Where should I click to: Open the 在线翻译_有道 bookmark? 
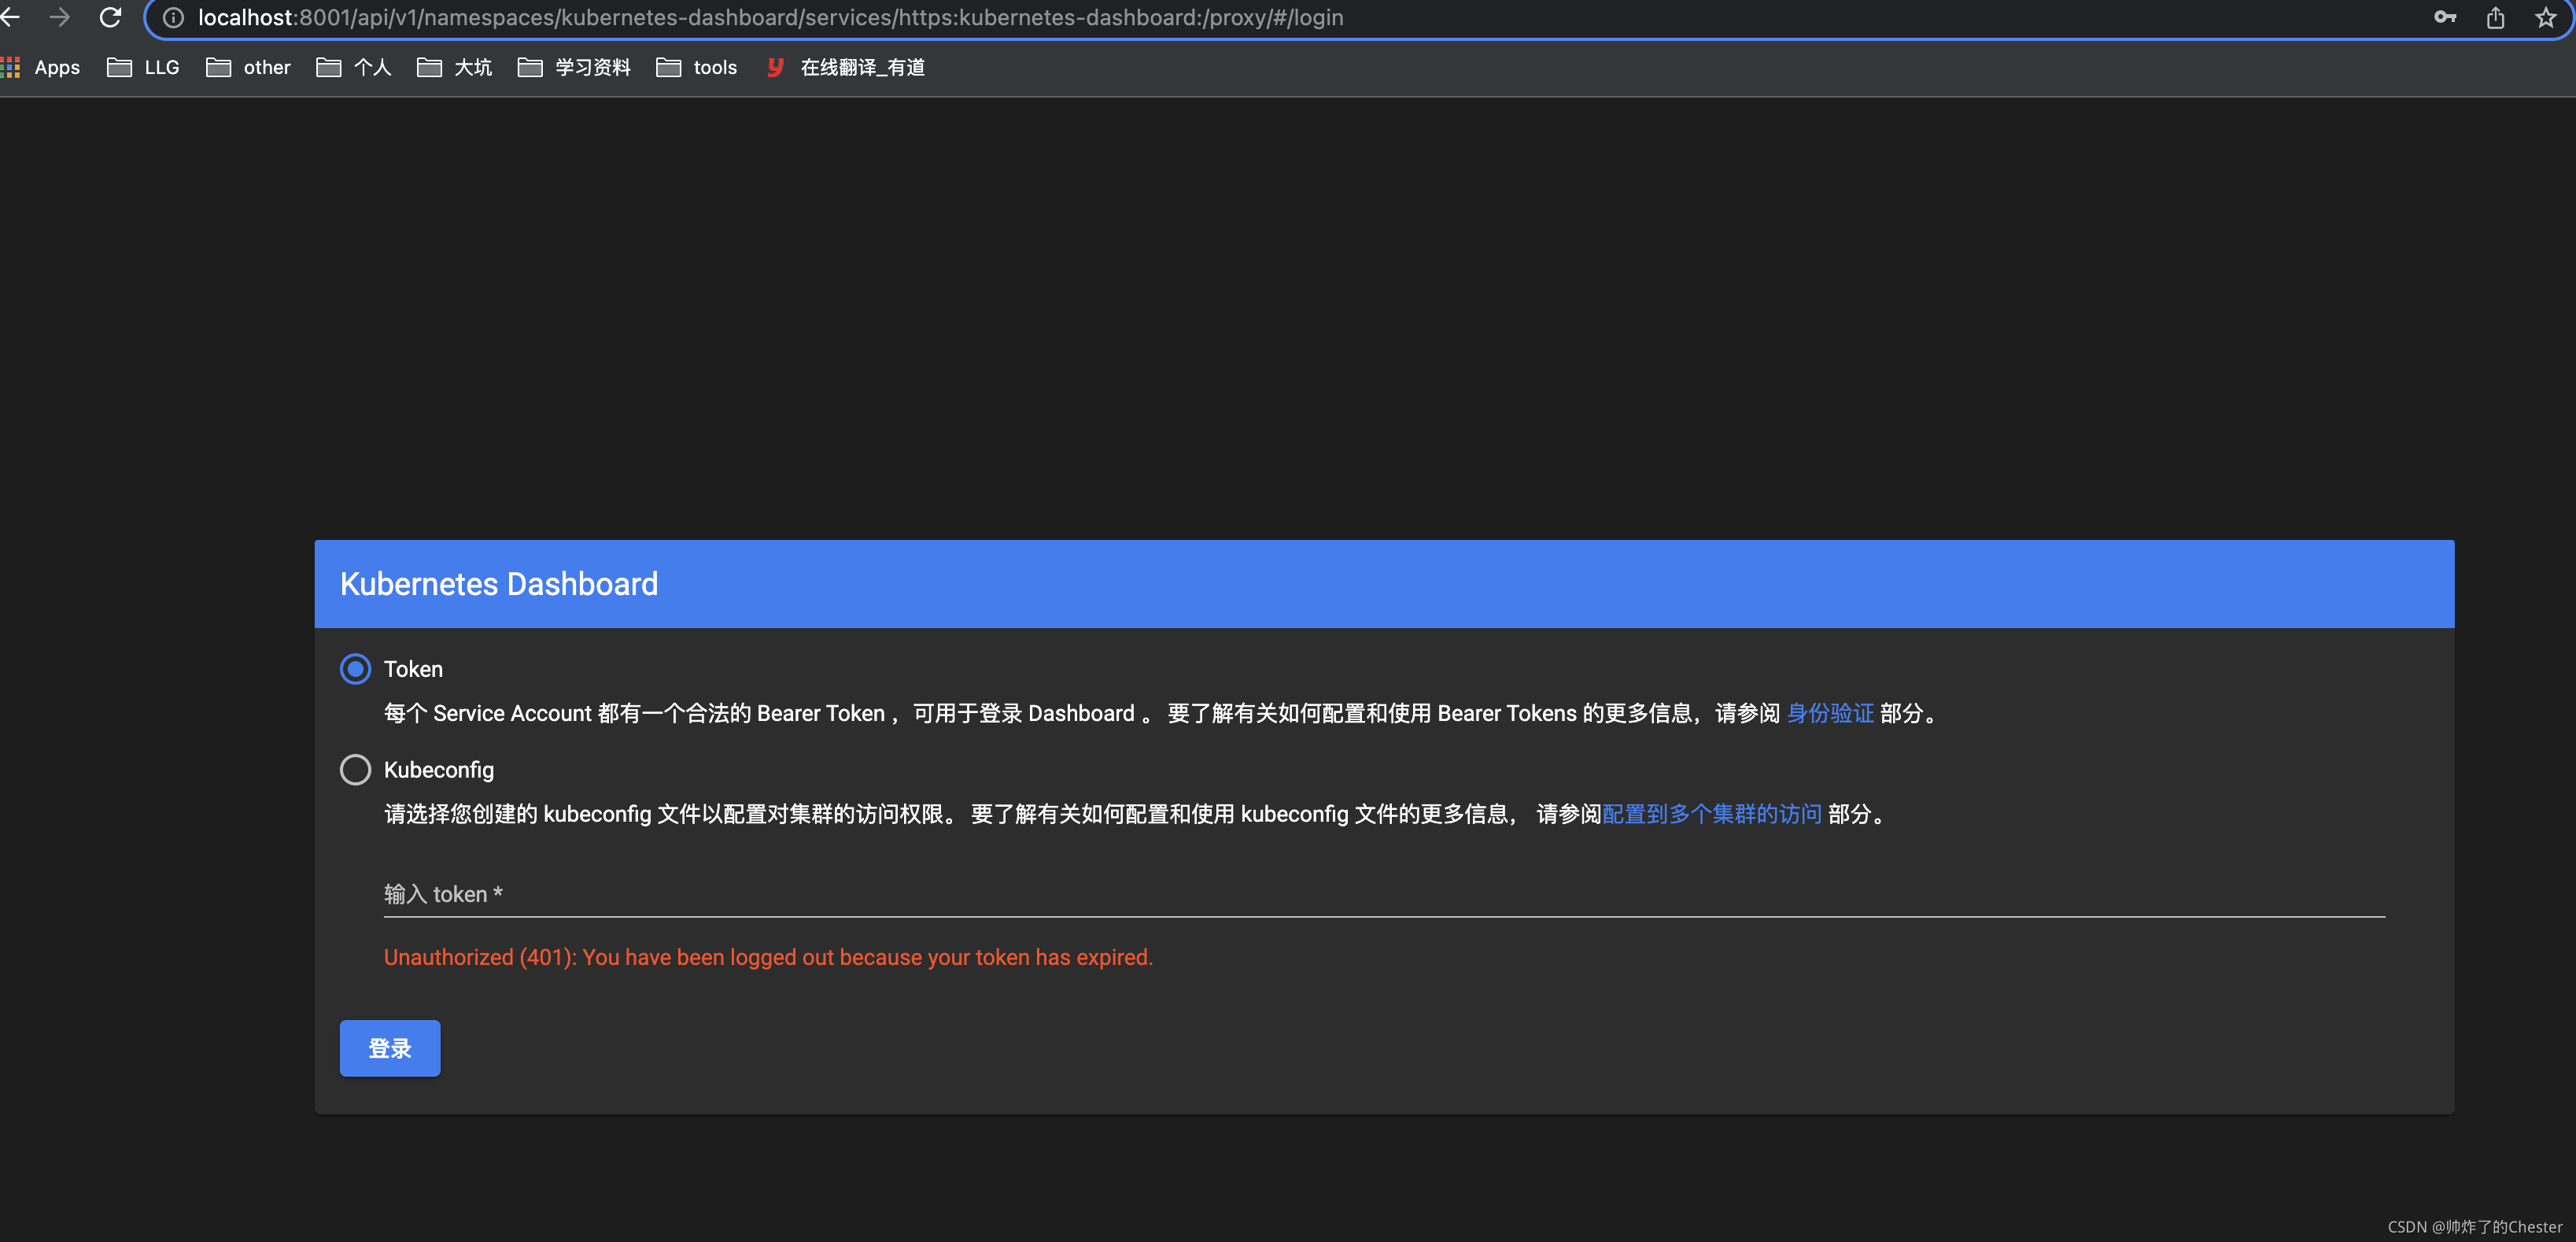pyautogui.click(x=845, y=67)
